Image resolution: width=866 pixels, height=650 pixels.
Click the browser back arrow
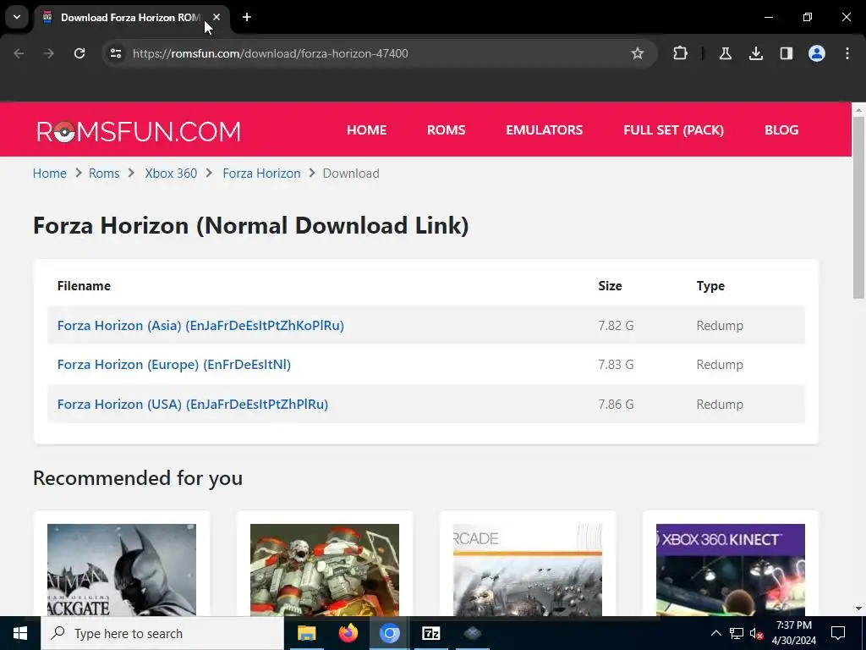(x=19, y=53)
